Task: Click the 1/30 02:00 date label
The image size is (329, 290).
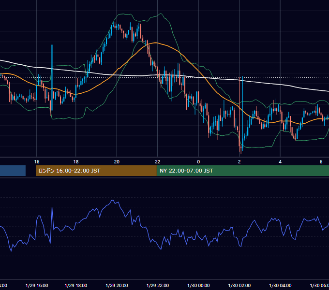Action: 239,285
